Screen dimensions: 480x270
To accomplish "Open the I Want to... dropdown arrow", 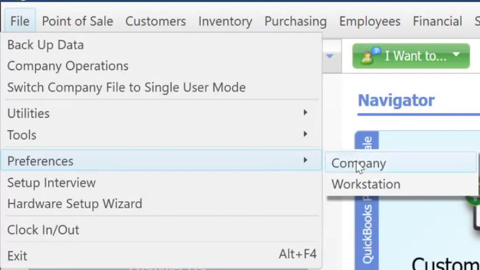I will [x=456, y=55].
